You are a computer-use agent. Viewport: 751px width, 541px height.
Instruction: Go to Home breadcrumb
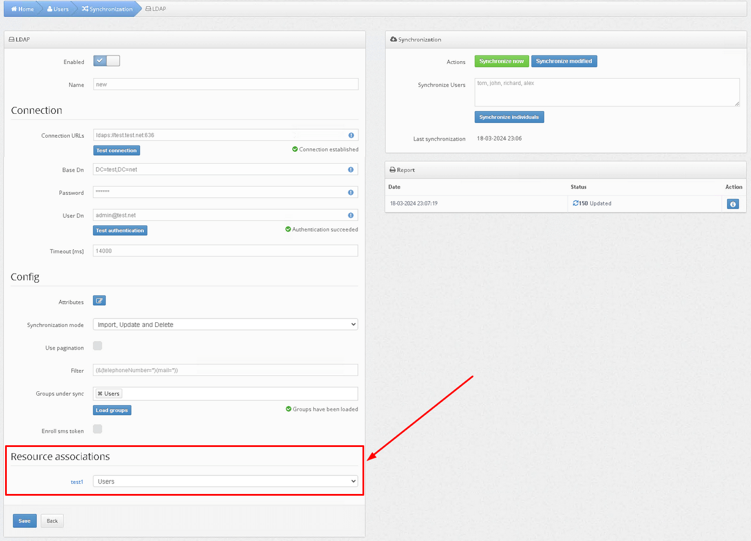[23, 9]
